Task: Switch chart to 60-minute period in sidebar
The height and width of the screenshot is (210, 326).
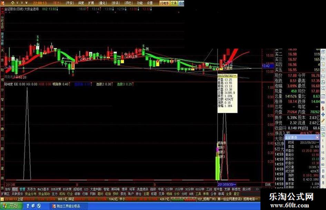Action: click(323, 165)
